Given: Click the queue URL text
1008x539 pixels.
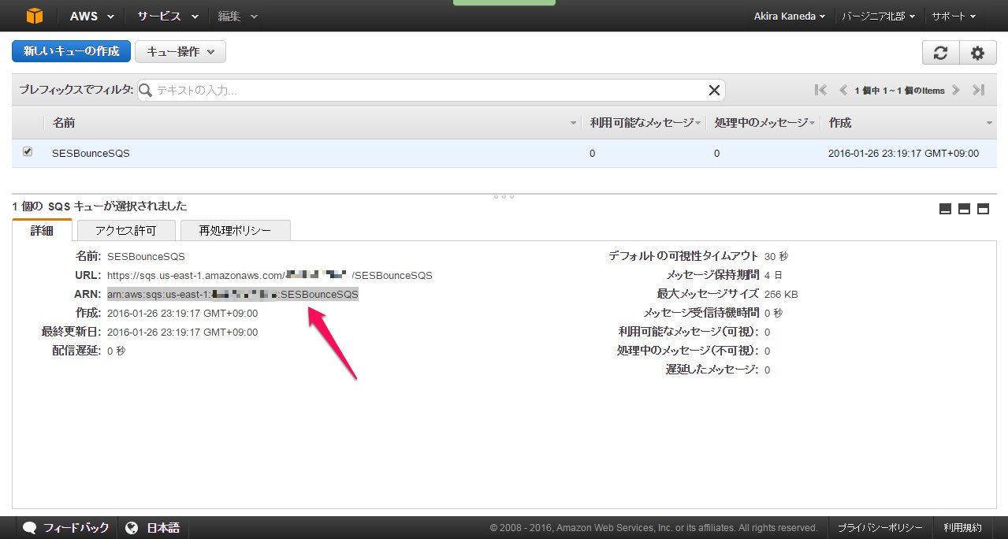Looking at the screenshot, I should (270, 275).
